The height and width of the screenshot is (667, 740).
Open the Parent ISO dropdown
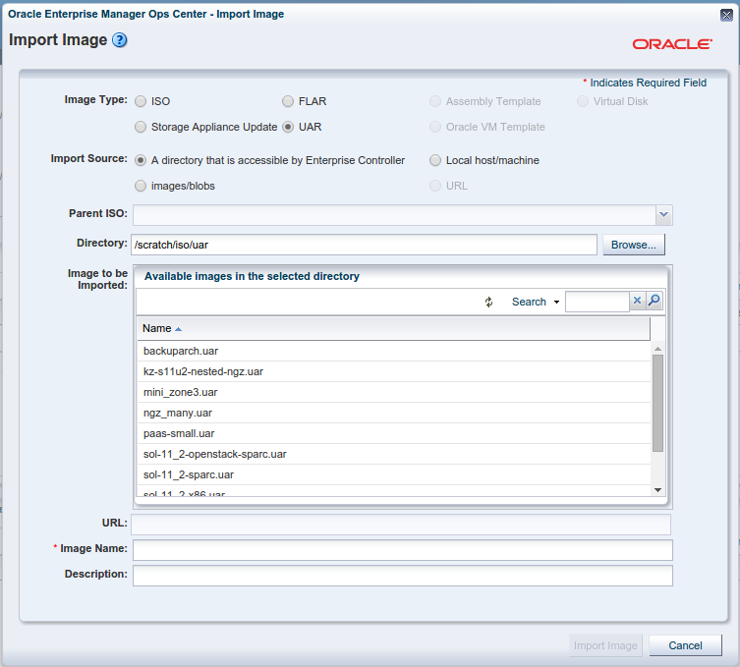(663, 215)
